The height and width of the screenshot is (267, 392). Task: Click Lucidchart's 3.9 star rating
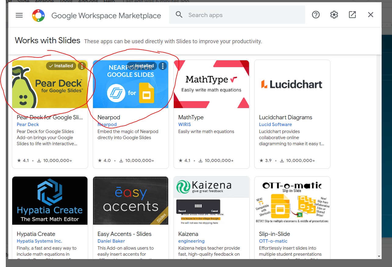pos(265,160)
